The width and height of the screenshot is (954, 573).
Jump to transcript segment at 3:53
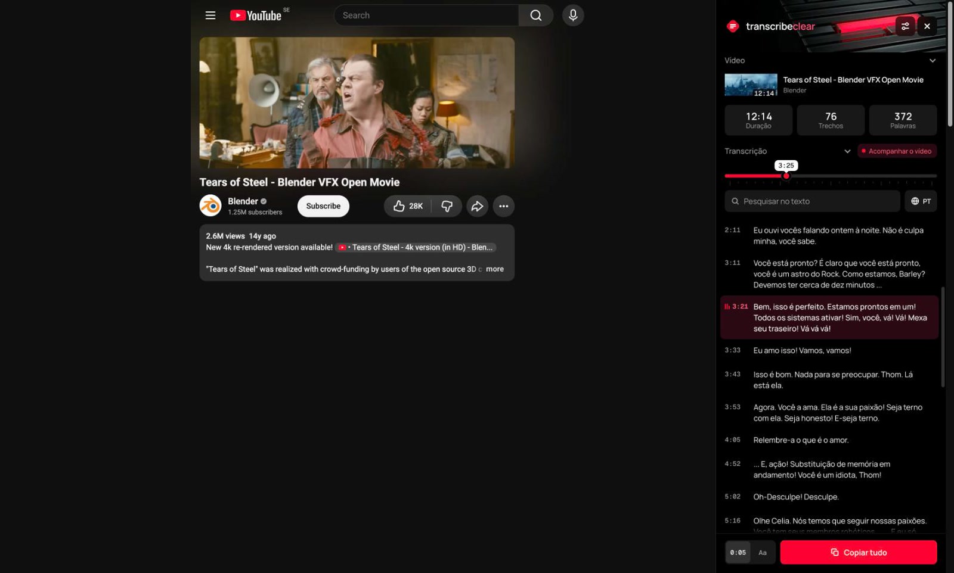coord(829,413)
